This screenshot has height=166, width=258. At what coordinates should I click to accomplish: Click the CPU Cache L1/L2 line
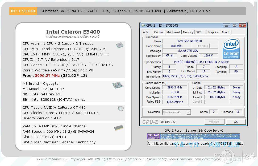pos(68,65)
